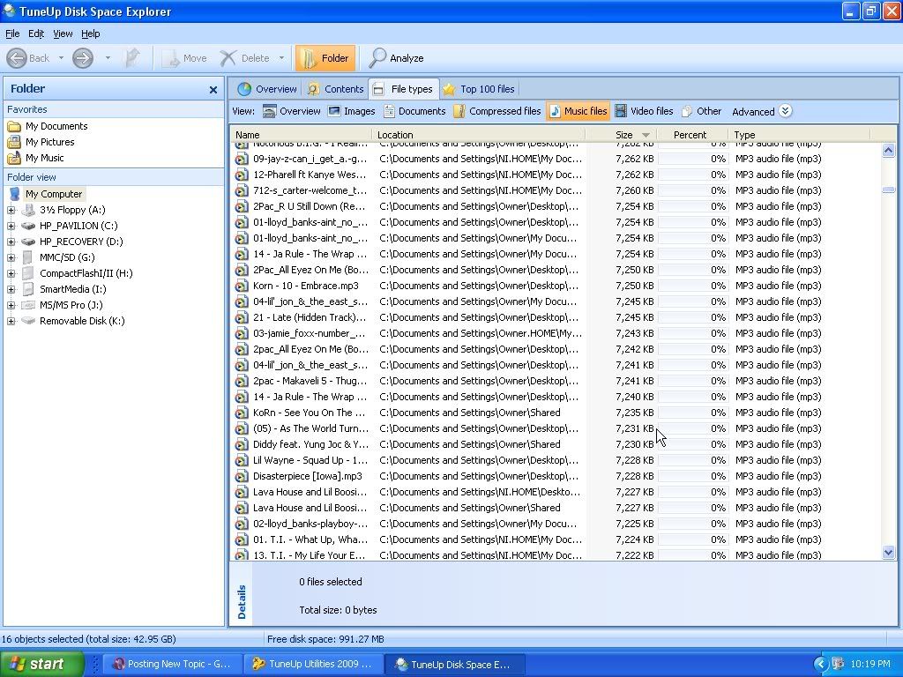Select the HP_PAVILION (C:) drive

pos(78,227)
